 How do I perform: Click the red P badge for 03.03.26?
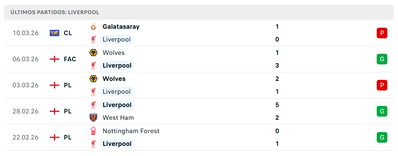point(382,85)
